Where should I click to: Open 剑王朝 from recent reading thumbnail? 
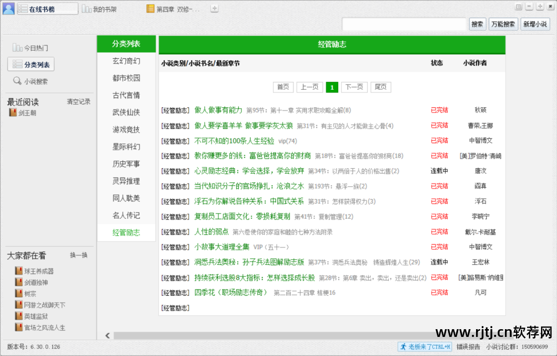coord(14,112)
